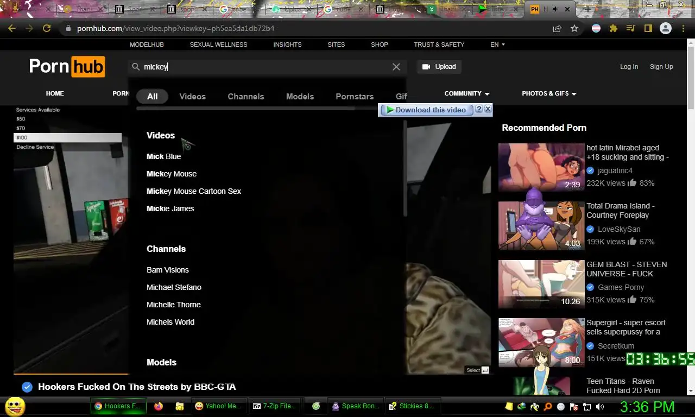Select the Bam Visions channel suggestion
695x417 pixels.
pyautogui.click(x=168, y=270)
